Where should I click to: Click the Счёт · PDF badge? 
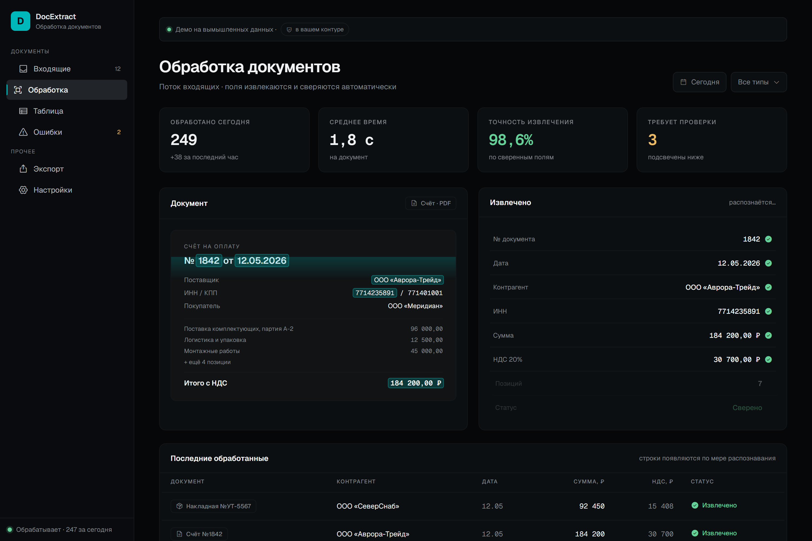pos(431,203)
